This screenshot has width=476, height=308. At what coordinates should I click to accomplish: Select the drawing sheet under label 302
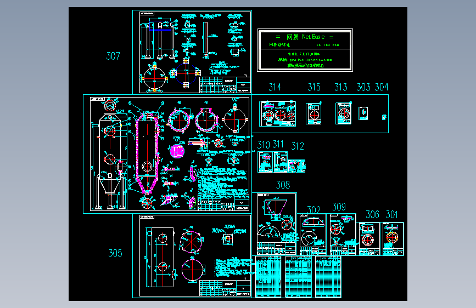tap(313, 235)
